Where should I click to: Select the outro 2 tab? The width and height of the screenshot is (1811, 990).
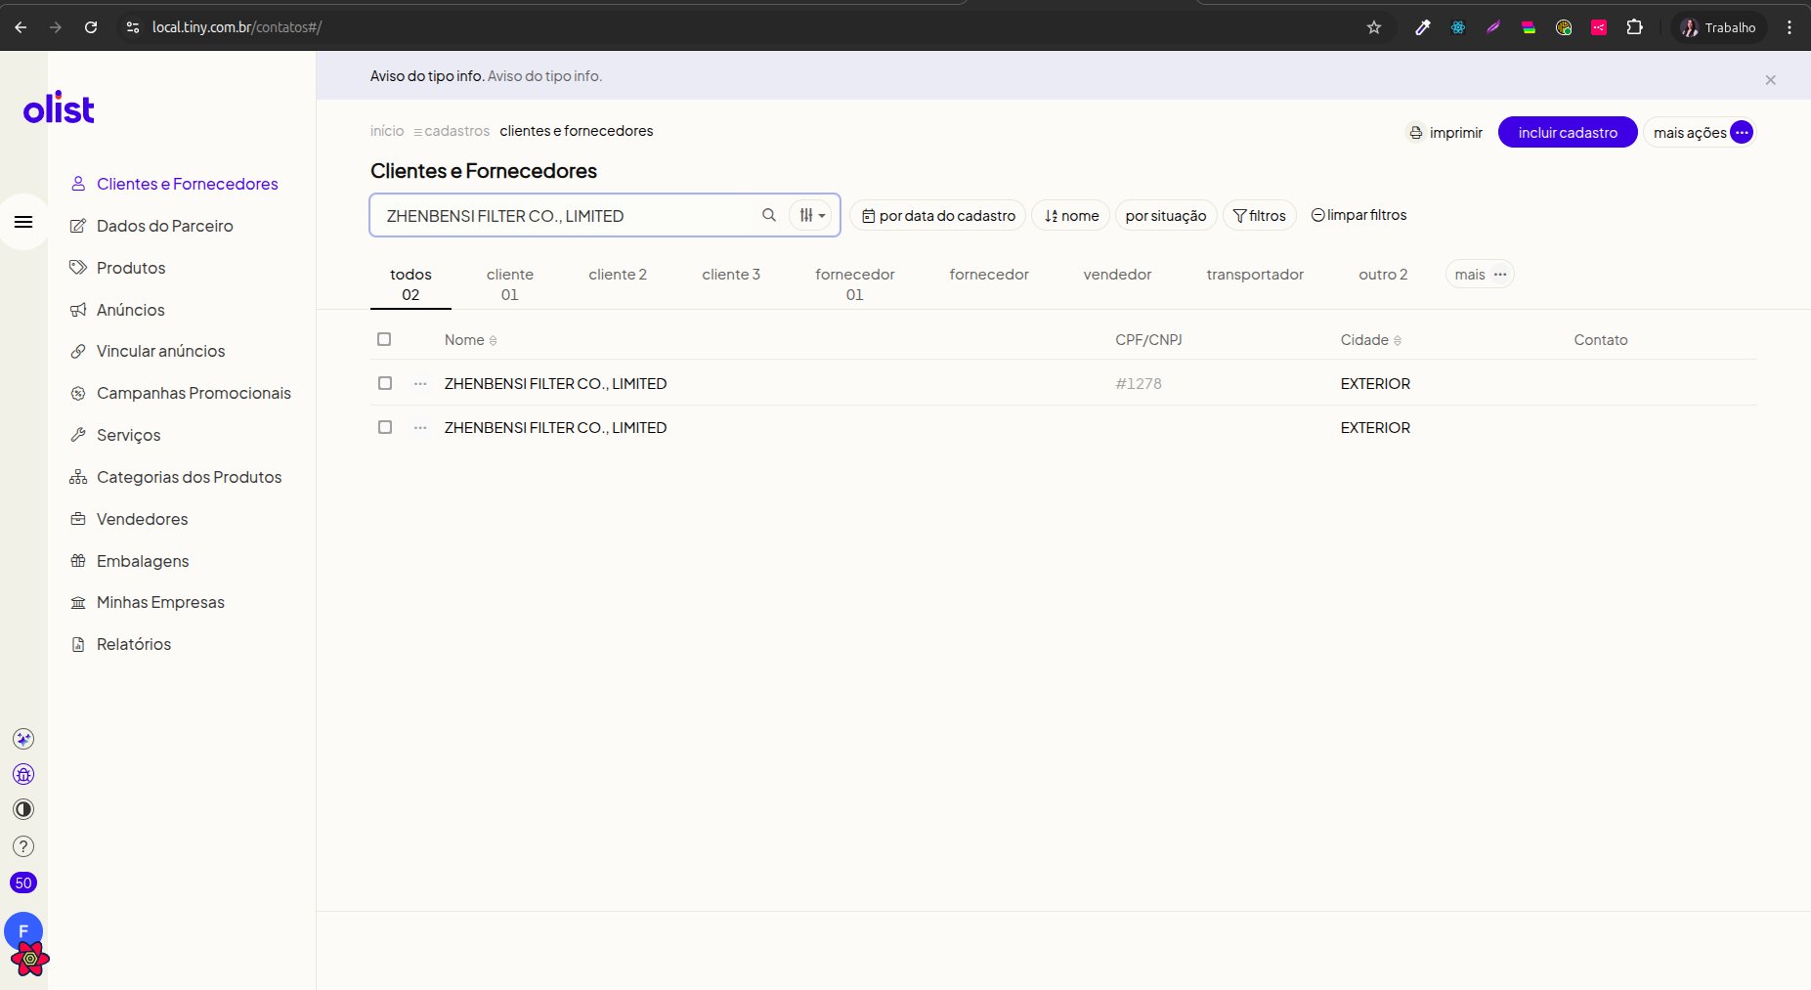click(x=1383, y=275)
